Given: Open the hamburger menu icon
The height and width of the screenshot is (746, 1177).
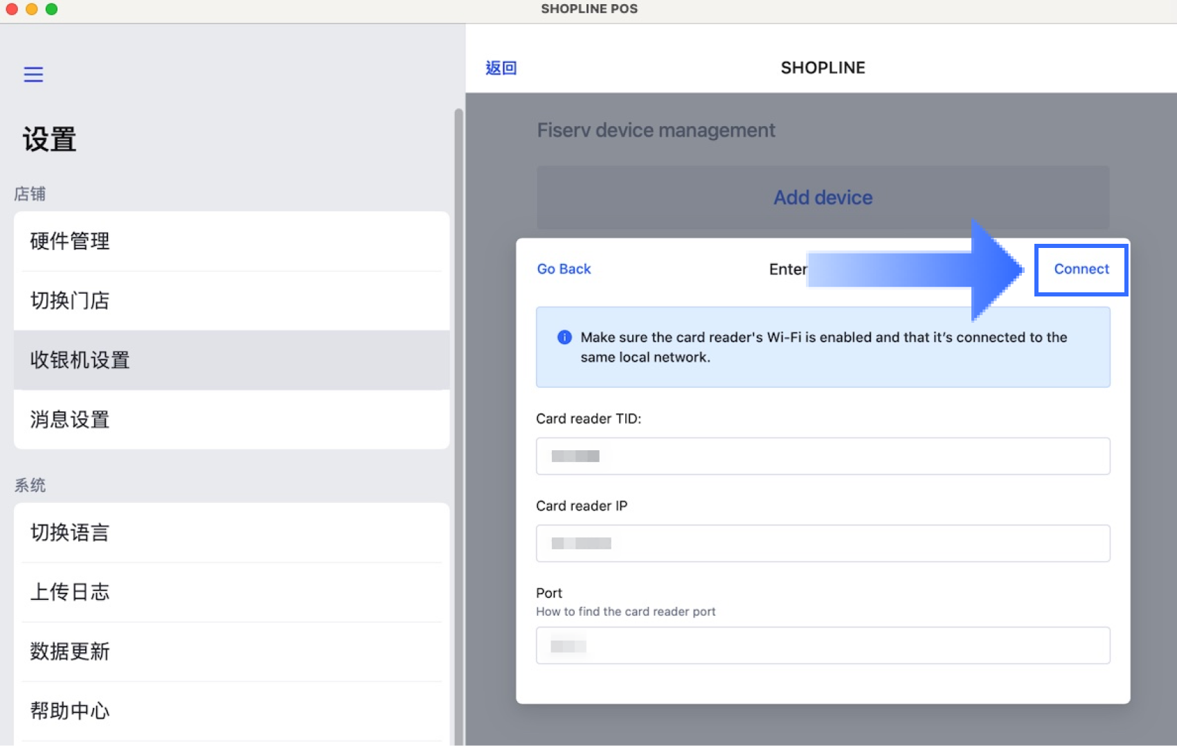Looking at the screenshot, I should coord(33,74).
